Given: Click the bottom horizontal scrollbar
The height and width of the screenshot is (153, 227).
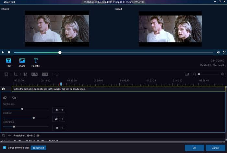Looking at the screenshot, I should point(113,142).
